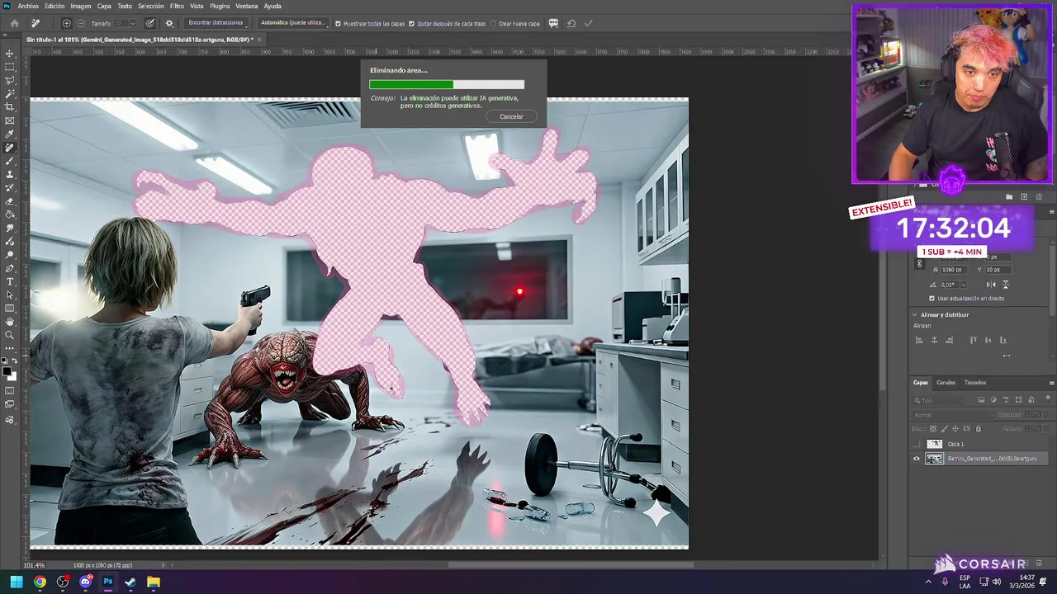1057x594 pixels.
Task: Select the Eyedropper tool
Action: click(10, 134)
